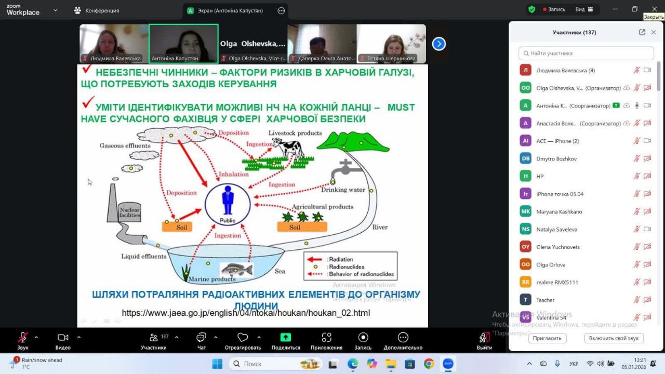This screenshot has width=665, height=374.
Task: Leave meeting via Выйти icon
Action: pyautogui.click(x=484, y=338)
